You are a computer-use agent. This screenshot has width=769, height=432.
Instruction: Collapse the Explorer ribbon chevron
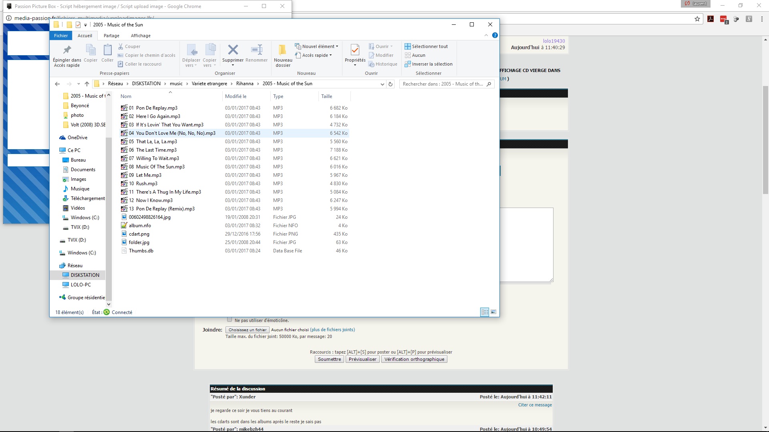(x=486, y=35)
